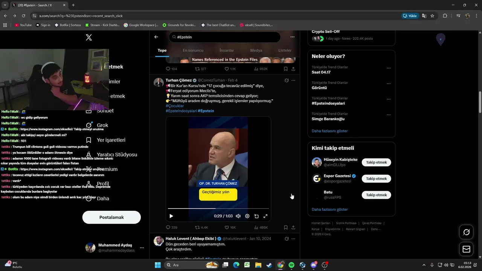Open Grok action on Turhan Çömez post
Image resolution: width=482 pixels, height=271 pixels.
(287, 80)
